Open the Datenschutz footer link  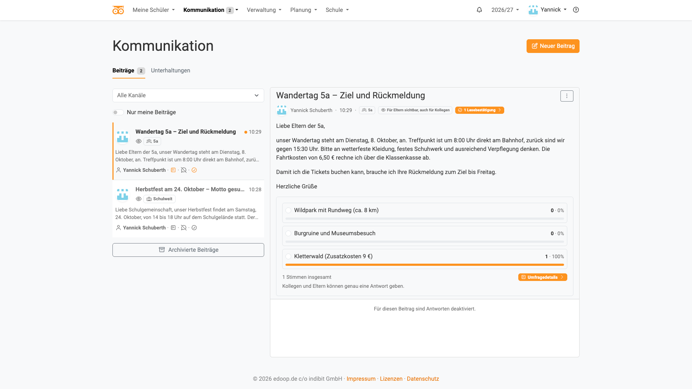pos(423,379)
